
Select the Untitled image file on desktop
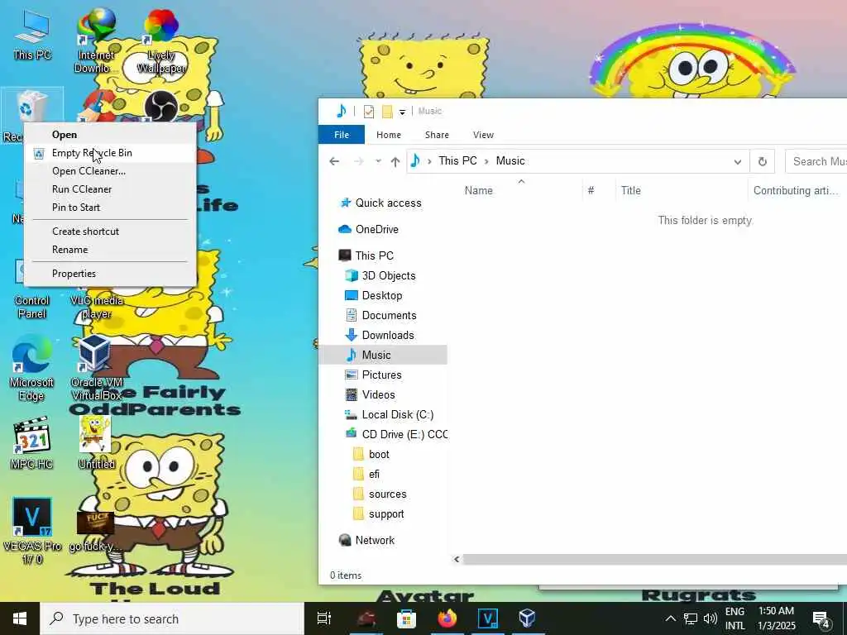96,443
